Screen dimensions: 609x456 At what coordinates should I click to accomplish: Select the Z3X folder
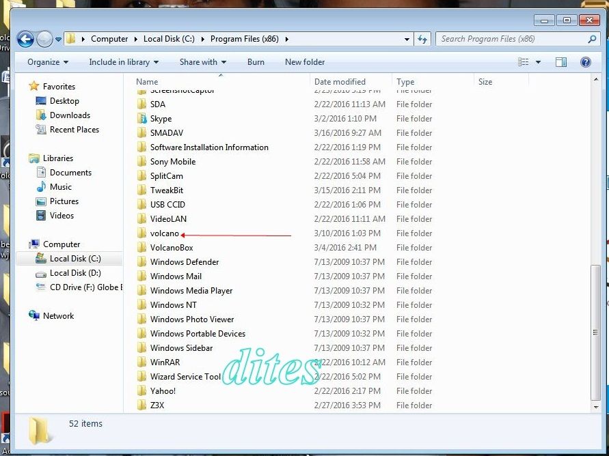(x=157, y=405)
